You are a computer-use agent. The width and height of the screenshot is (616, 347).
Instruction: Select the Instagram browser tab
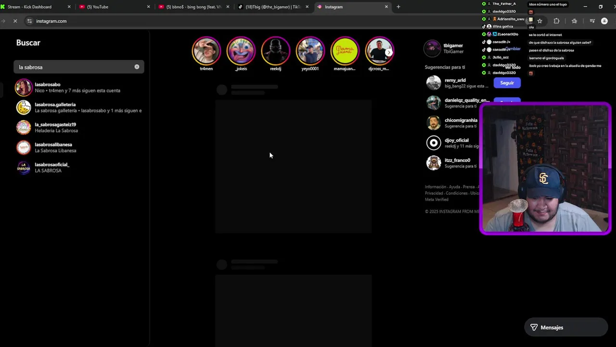(x=352, y=7)
